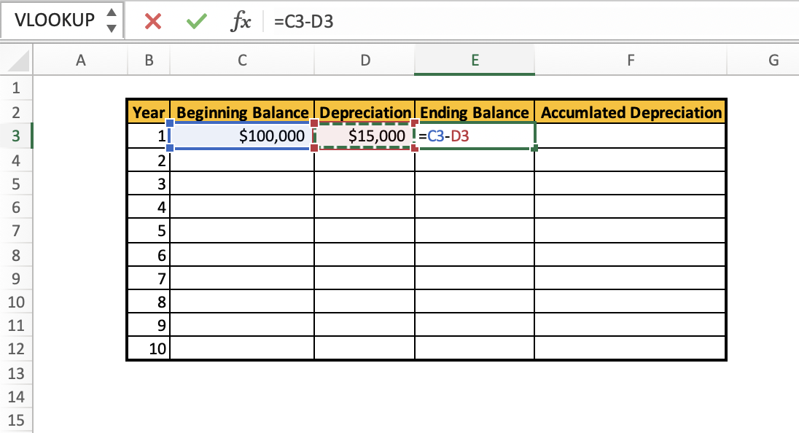Click the Name Box down stepper arrow
The height and width of the screenshot is (433, 799).
(111, 28)
